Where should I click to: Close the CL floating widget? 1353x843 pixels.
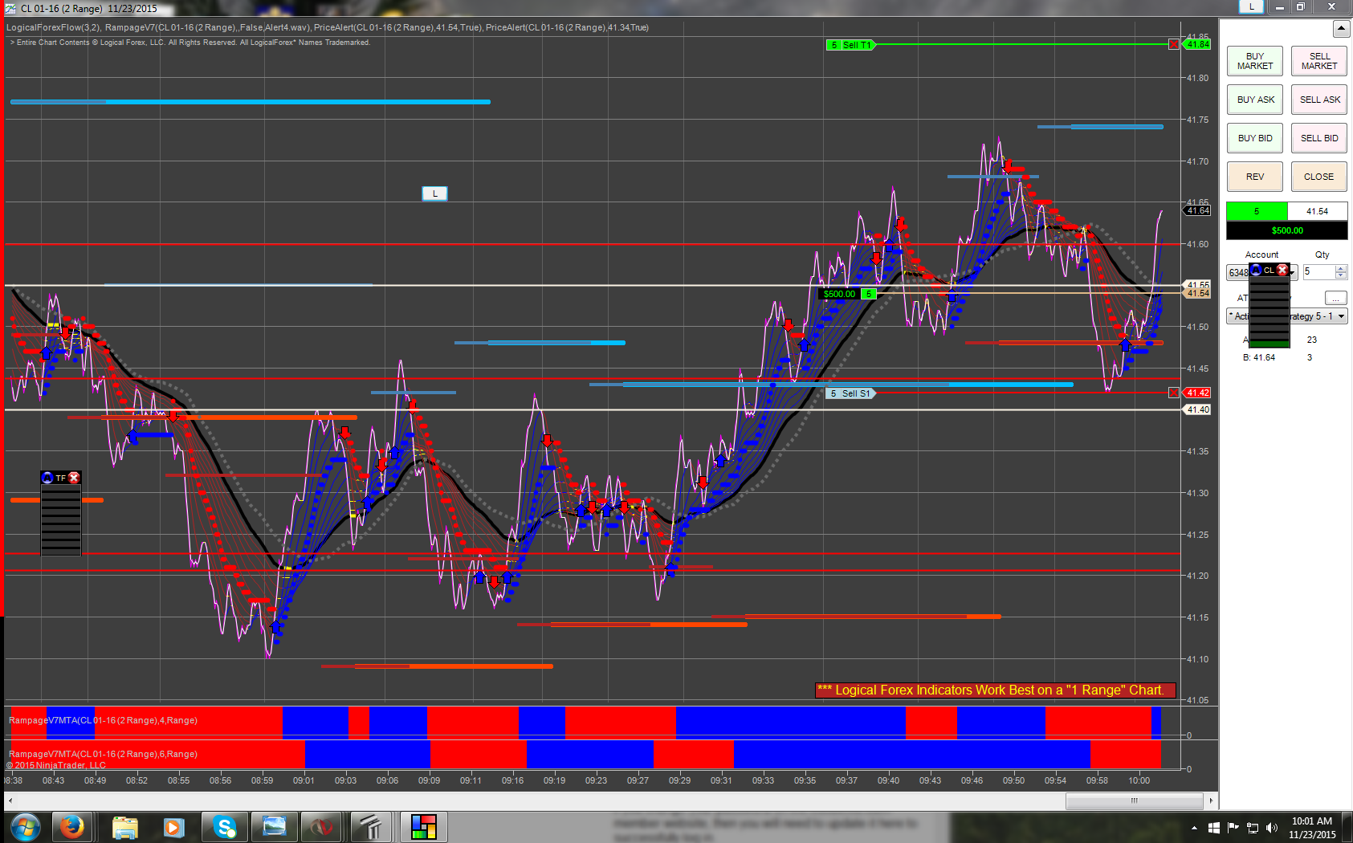[1282, 270]
